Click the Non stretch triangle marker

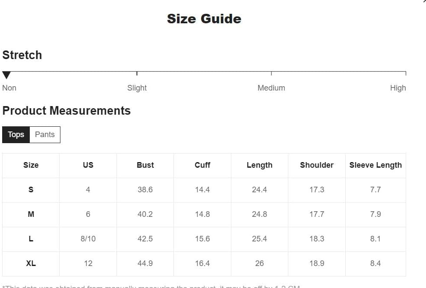[x=6, y=76]
